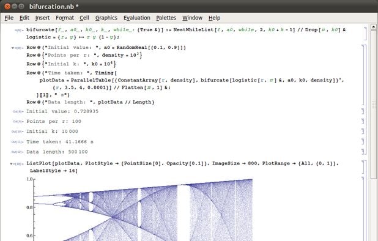
Task: Click the scrollbar up arrow
Action: [374, 27]
